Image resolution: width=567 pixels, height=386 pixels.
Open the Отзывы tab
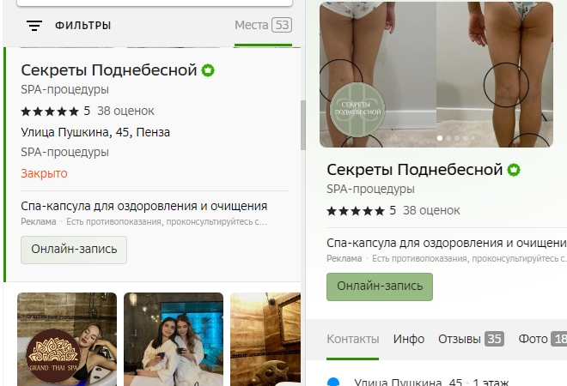(x=471, y=339)
